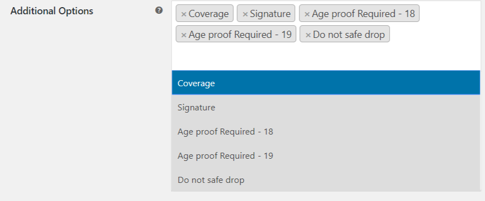The height and width of the screenshot is (201, 485).
Task: Remove the Coverage tag via its x
Action: [x=183, y=14]
